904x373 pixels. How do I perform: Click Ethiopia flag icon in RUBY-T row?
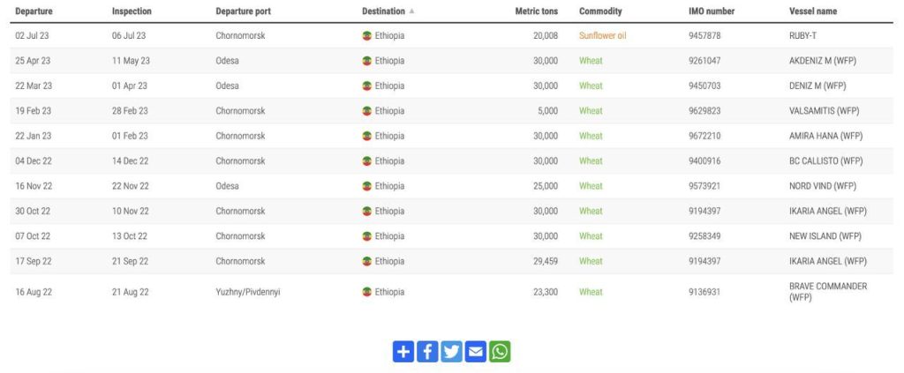pos(366,35)
